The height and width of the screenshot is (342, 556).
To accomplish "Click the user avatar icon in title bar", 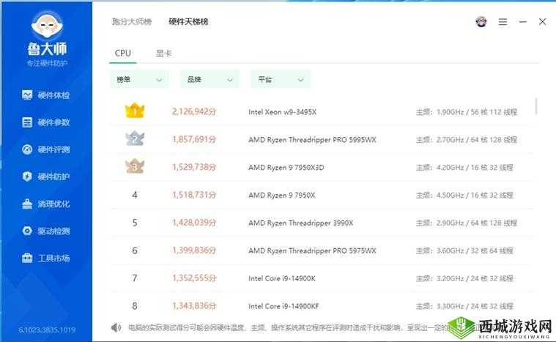I will 481,22.
